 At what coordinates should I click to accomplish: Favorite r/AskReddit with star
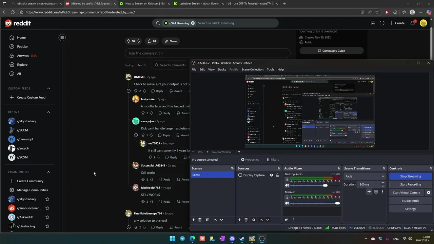pos(47,217)
